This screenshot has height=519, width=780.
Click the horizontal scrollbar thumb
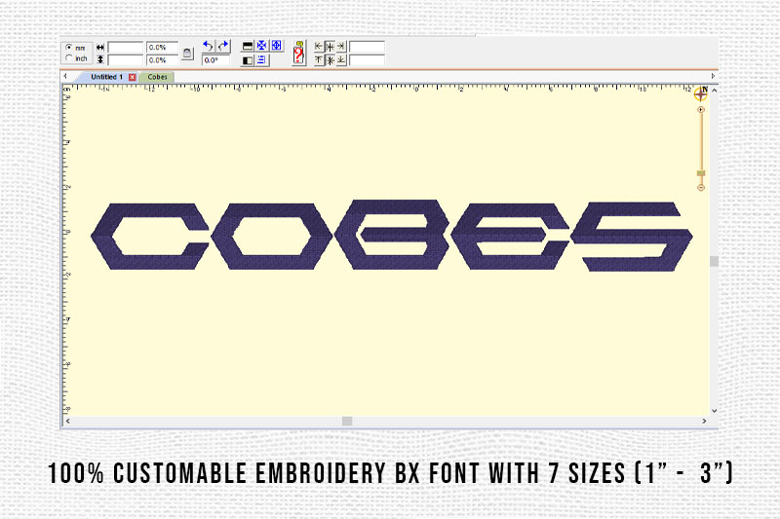pyautogui.click(x=347, y=422)
